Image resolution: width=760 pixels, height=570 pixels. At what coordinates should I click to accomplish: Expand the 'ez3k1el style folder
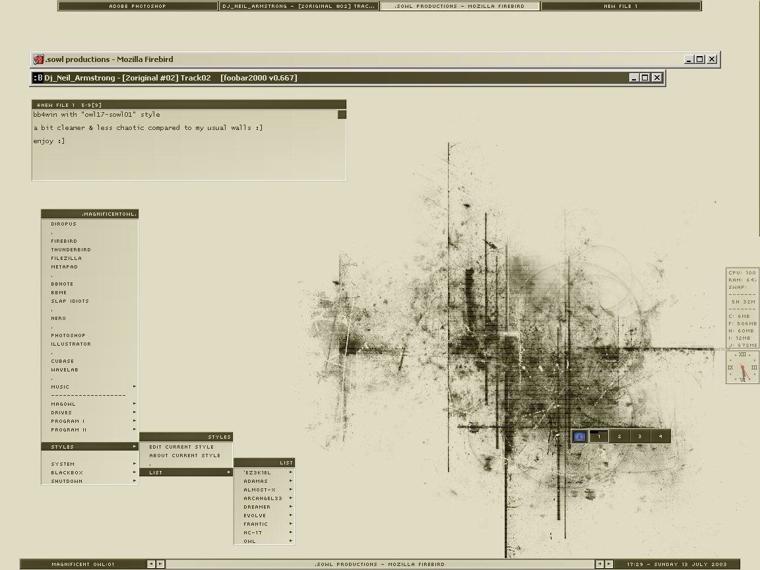pyautogui.click(x=264, y=472)
